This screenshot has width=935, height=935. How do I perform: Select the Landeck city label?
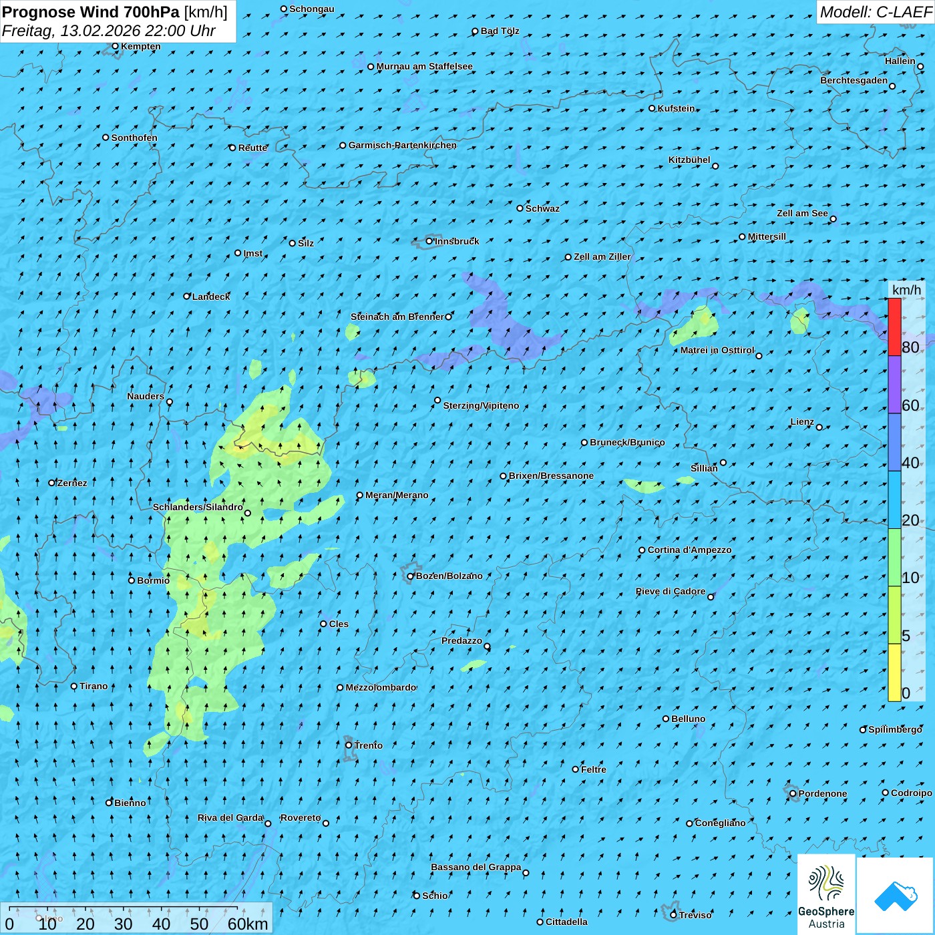(211, 297)
